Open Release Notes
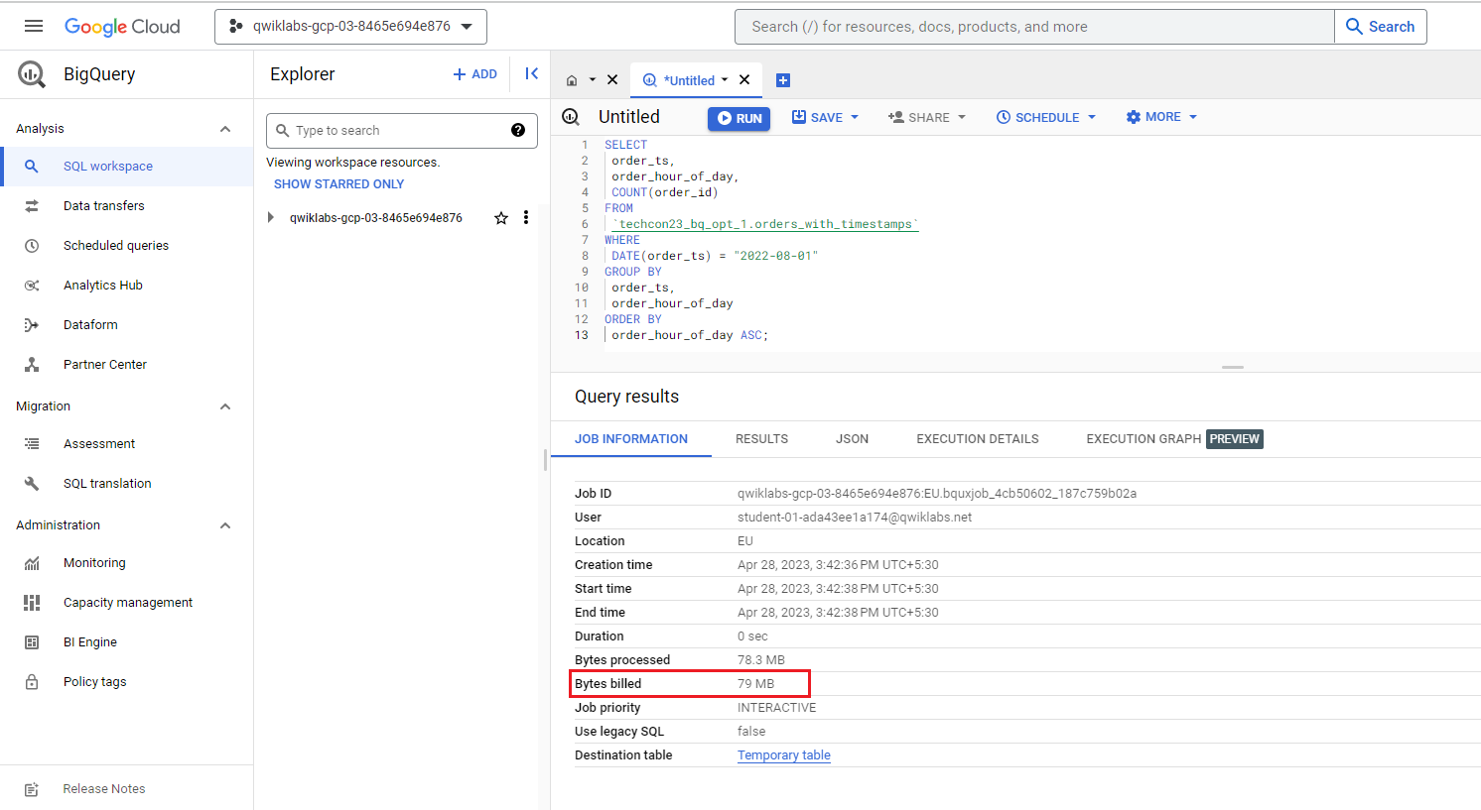The image size is (1481, 810). click(x=127, y=789)
